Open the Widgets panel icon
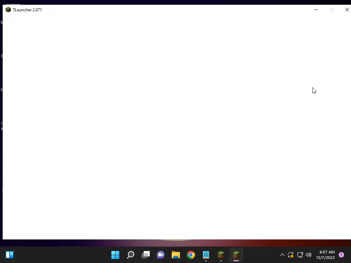 [x=10, y=255]
